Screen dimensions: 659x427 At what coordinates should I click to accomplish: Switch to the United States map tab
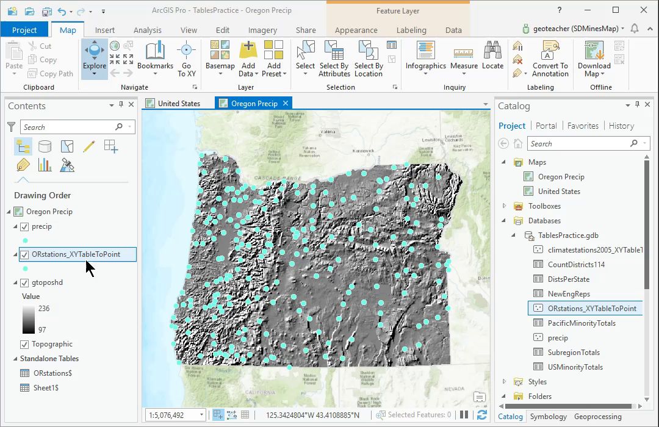(x=178, y=103)
